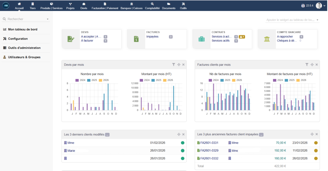Click the print icon in top bar
328x171 pixels.
(303, 6)
